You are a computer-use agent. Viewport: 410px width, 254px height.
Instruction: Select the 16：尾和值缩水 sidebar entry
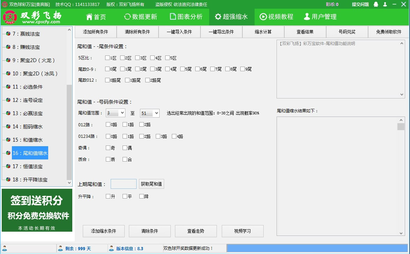[30, 153]
